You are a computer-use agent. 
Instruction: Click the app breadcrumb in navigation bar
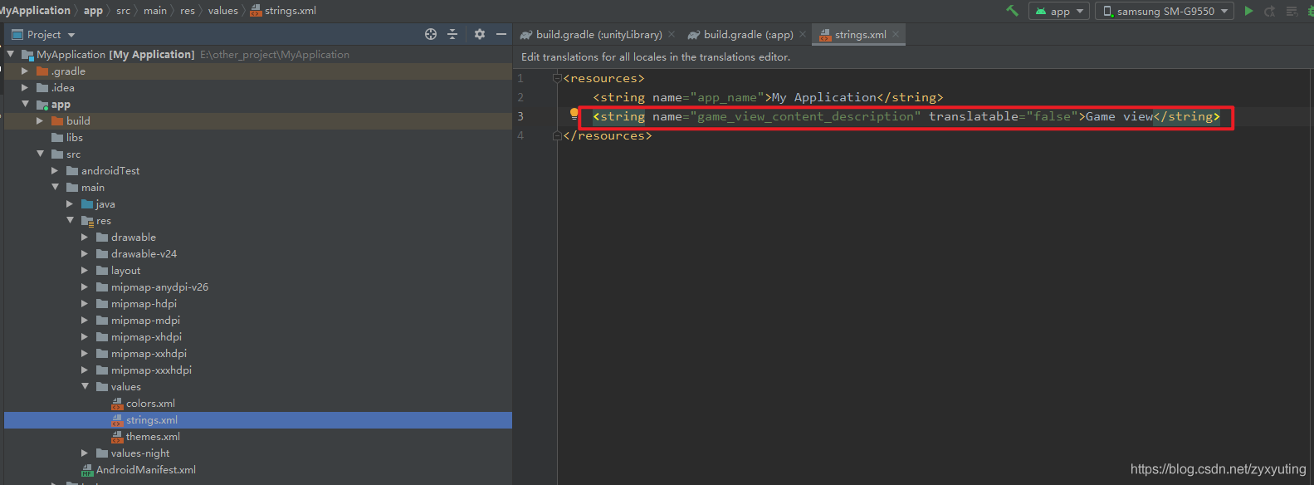tap(93, 10)
